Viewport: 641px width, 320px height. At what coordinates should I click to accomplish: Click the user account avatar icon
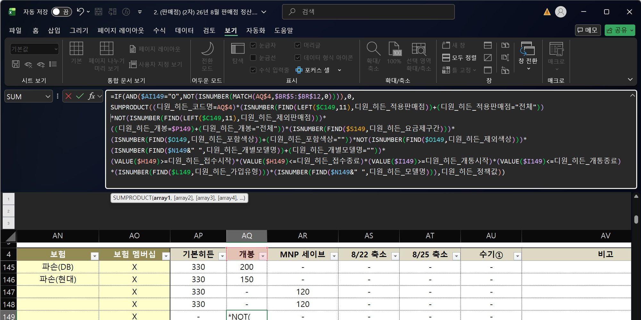click(x=561, y=12)
